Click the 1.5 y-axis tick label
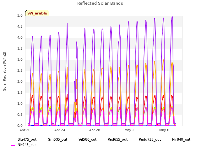Screen dimensions: 201x151 (20, 93)
